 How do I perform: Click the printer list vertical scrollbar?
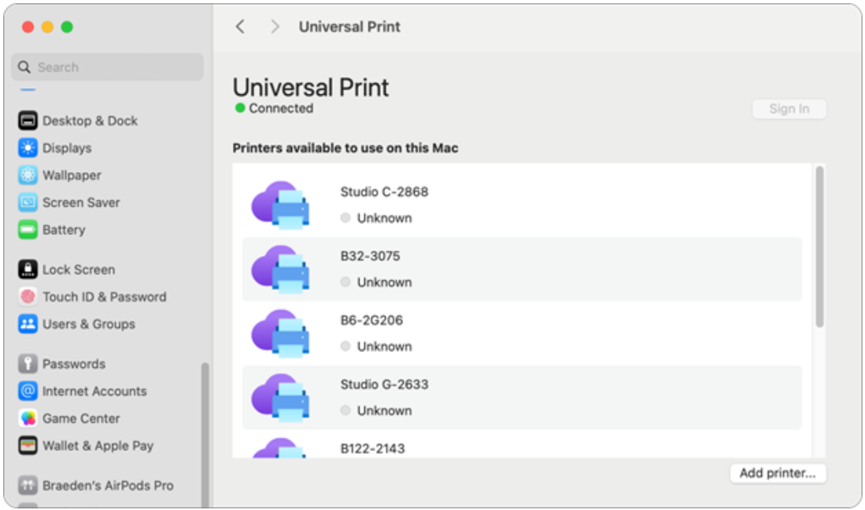(x=819, y=247)
